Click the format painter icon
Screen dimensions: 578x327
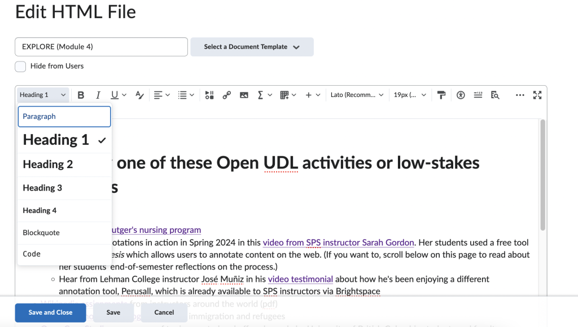click(441, 95)
